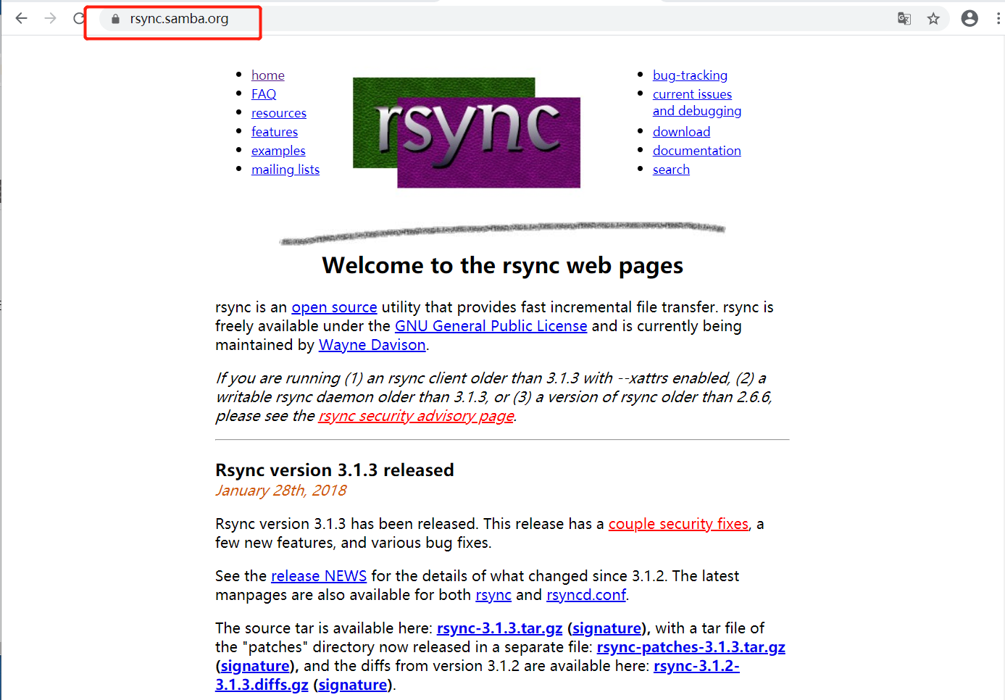Viewport: 1005px width, 700px height.
Task: Click the site security padlock icon
Action: click(114, 19)
